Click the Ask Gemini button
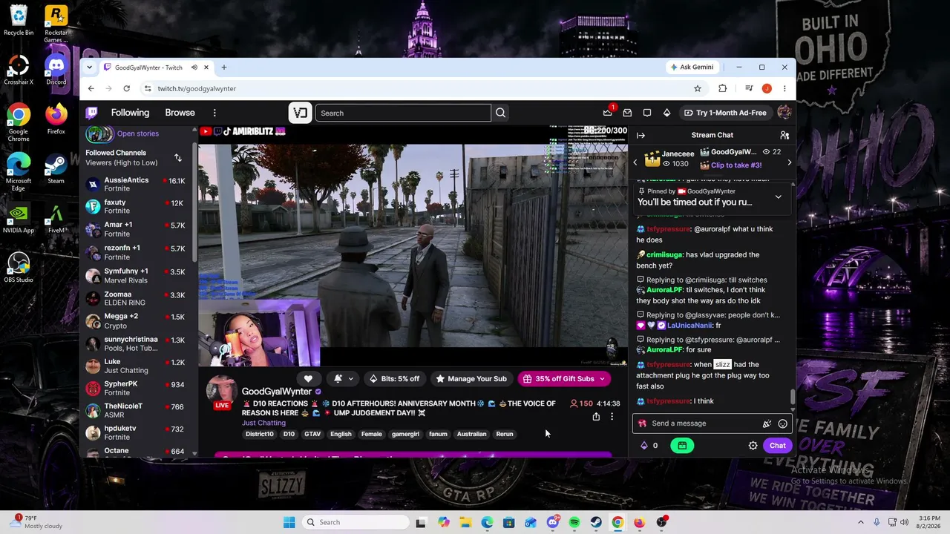 click(x=692, y=67)
